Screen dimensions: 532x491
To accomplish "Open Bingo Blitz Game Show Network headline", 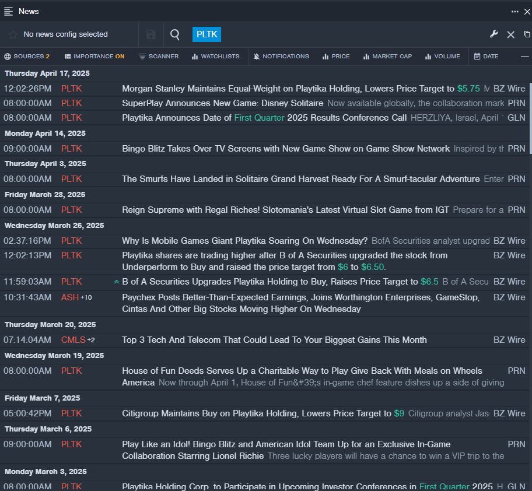I will tap(286, 149).
